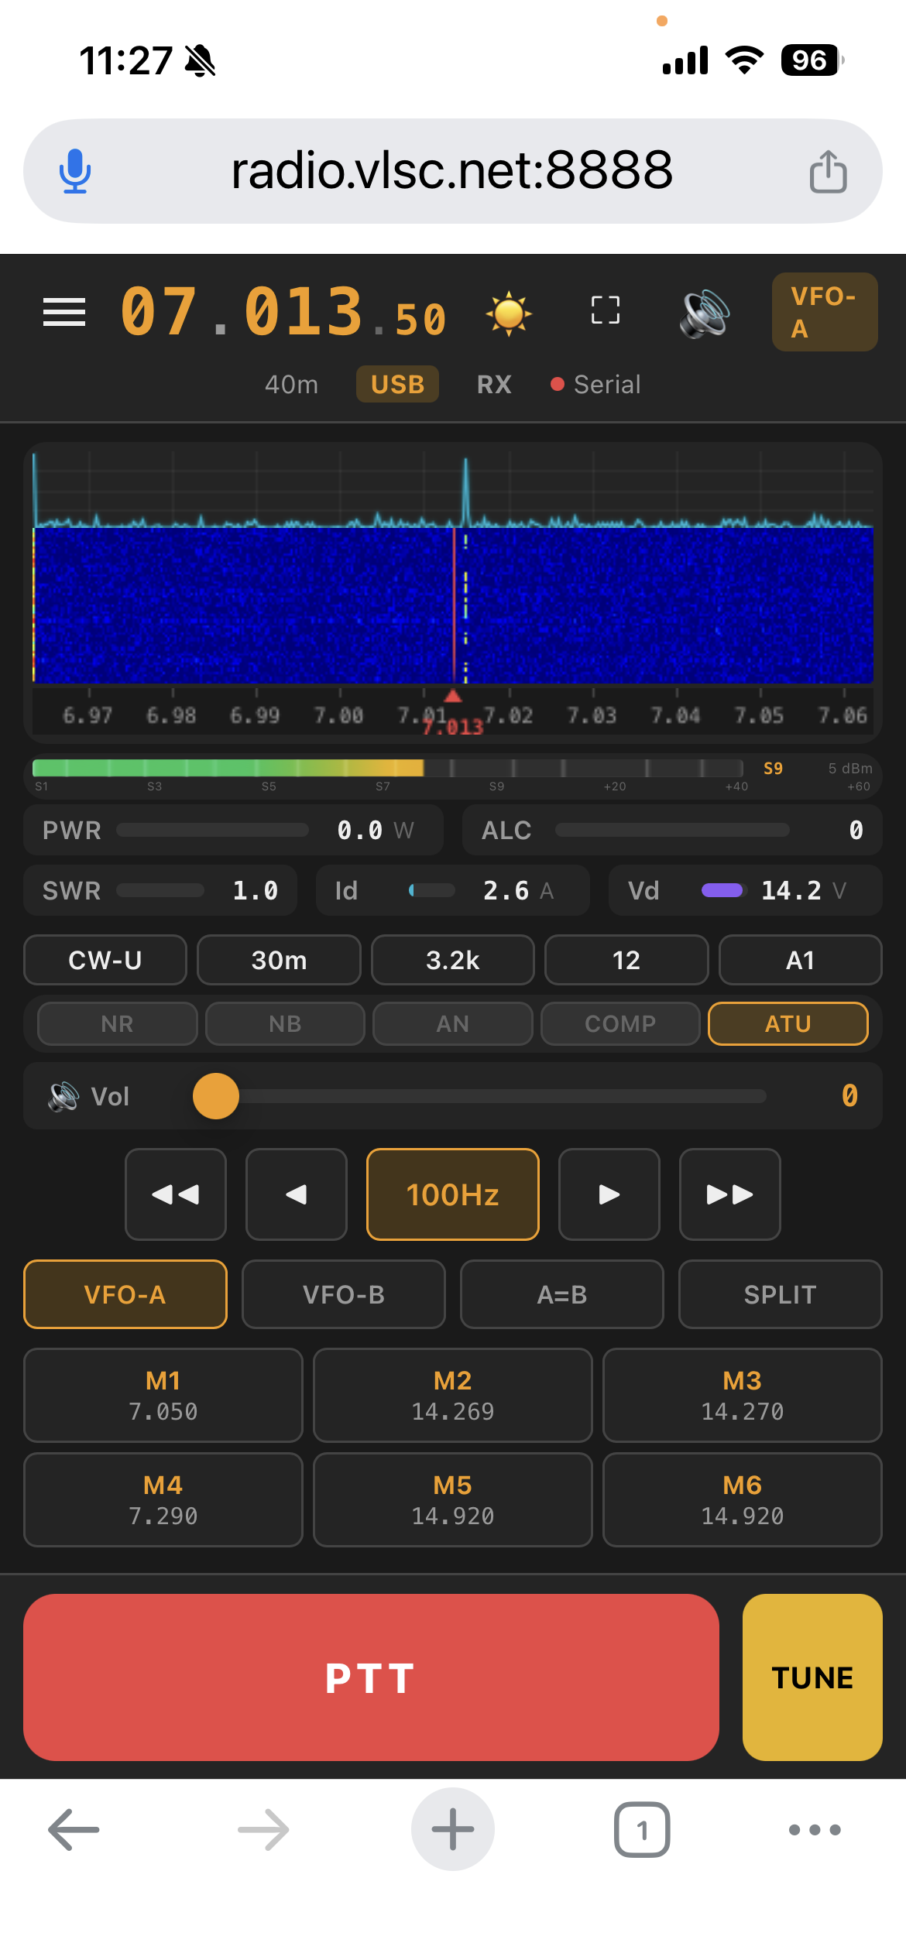The height and width of the screenshot is (1960, 906).
Task: Click the 7.06 frequency axis label
Action: tap(843, 715)
